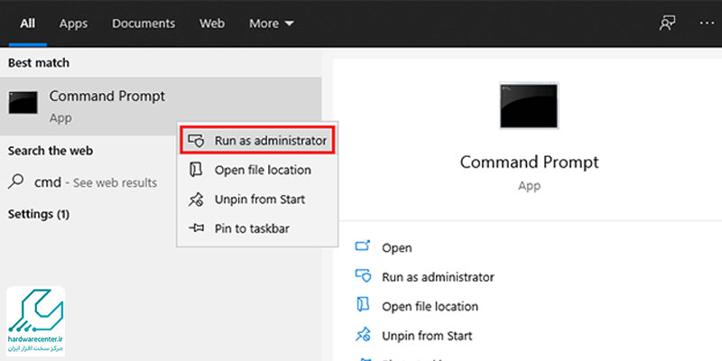This screenshot has height=361, width=722.
Task: Click Open file location in right panel
Action: coord(430,306)
